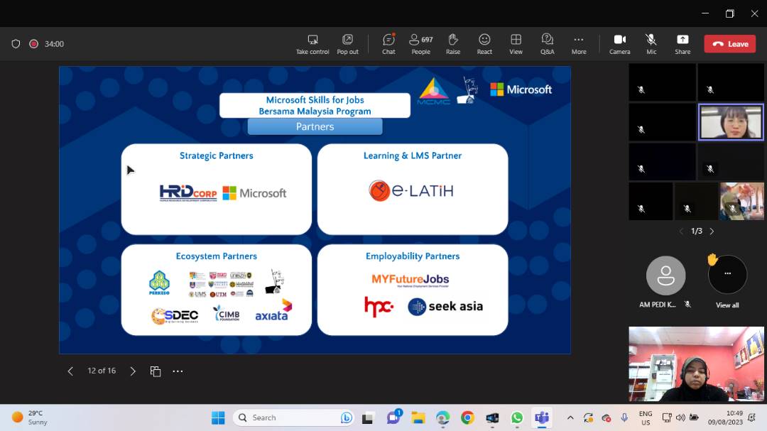The width and height of the screenshot is (767, 431).
Task: Click the red recording indicator
Action: [34, 44]
